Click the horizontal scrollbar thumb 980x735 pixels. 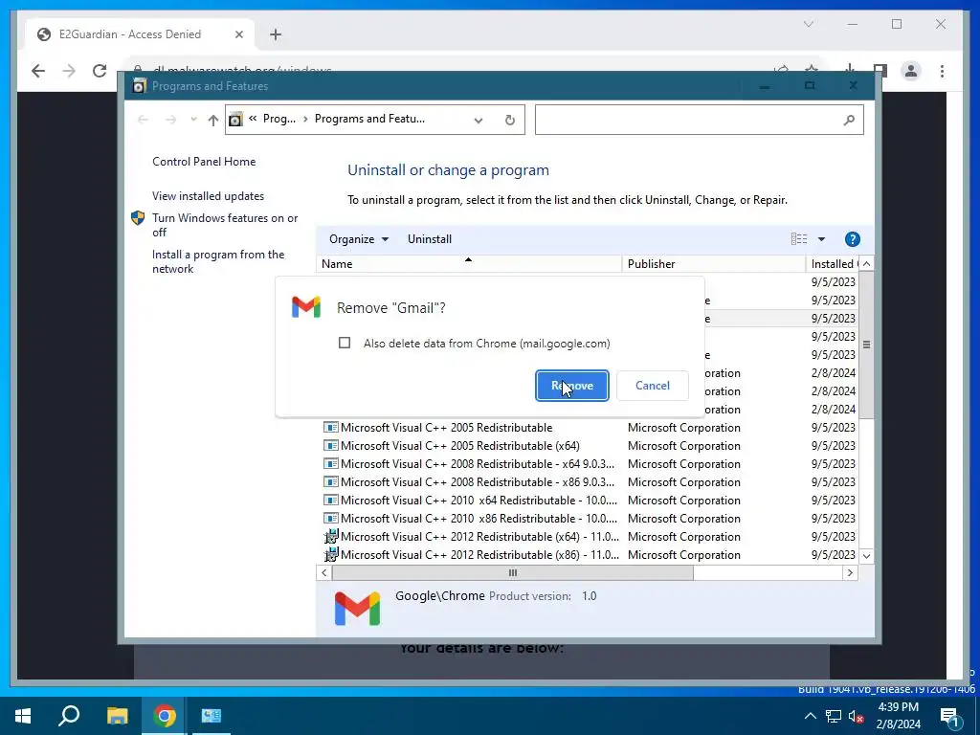click(513, 572)
